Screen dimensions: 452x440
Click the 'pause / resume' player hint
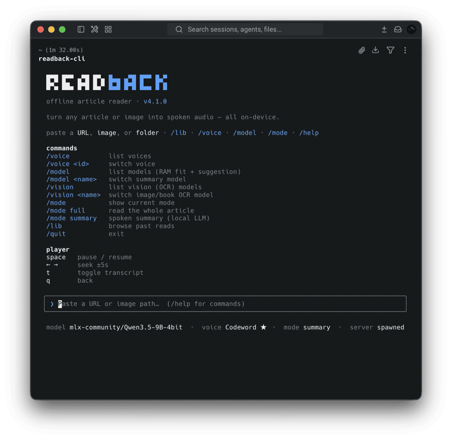[x=105, y=257]
